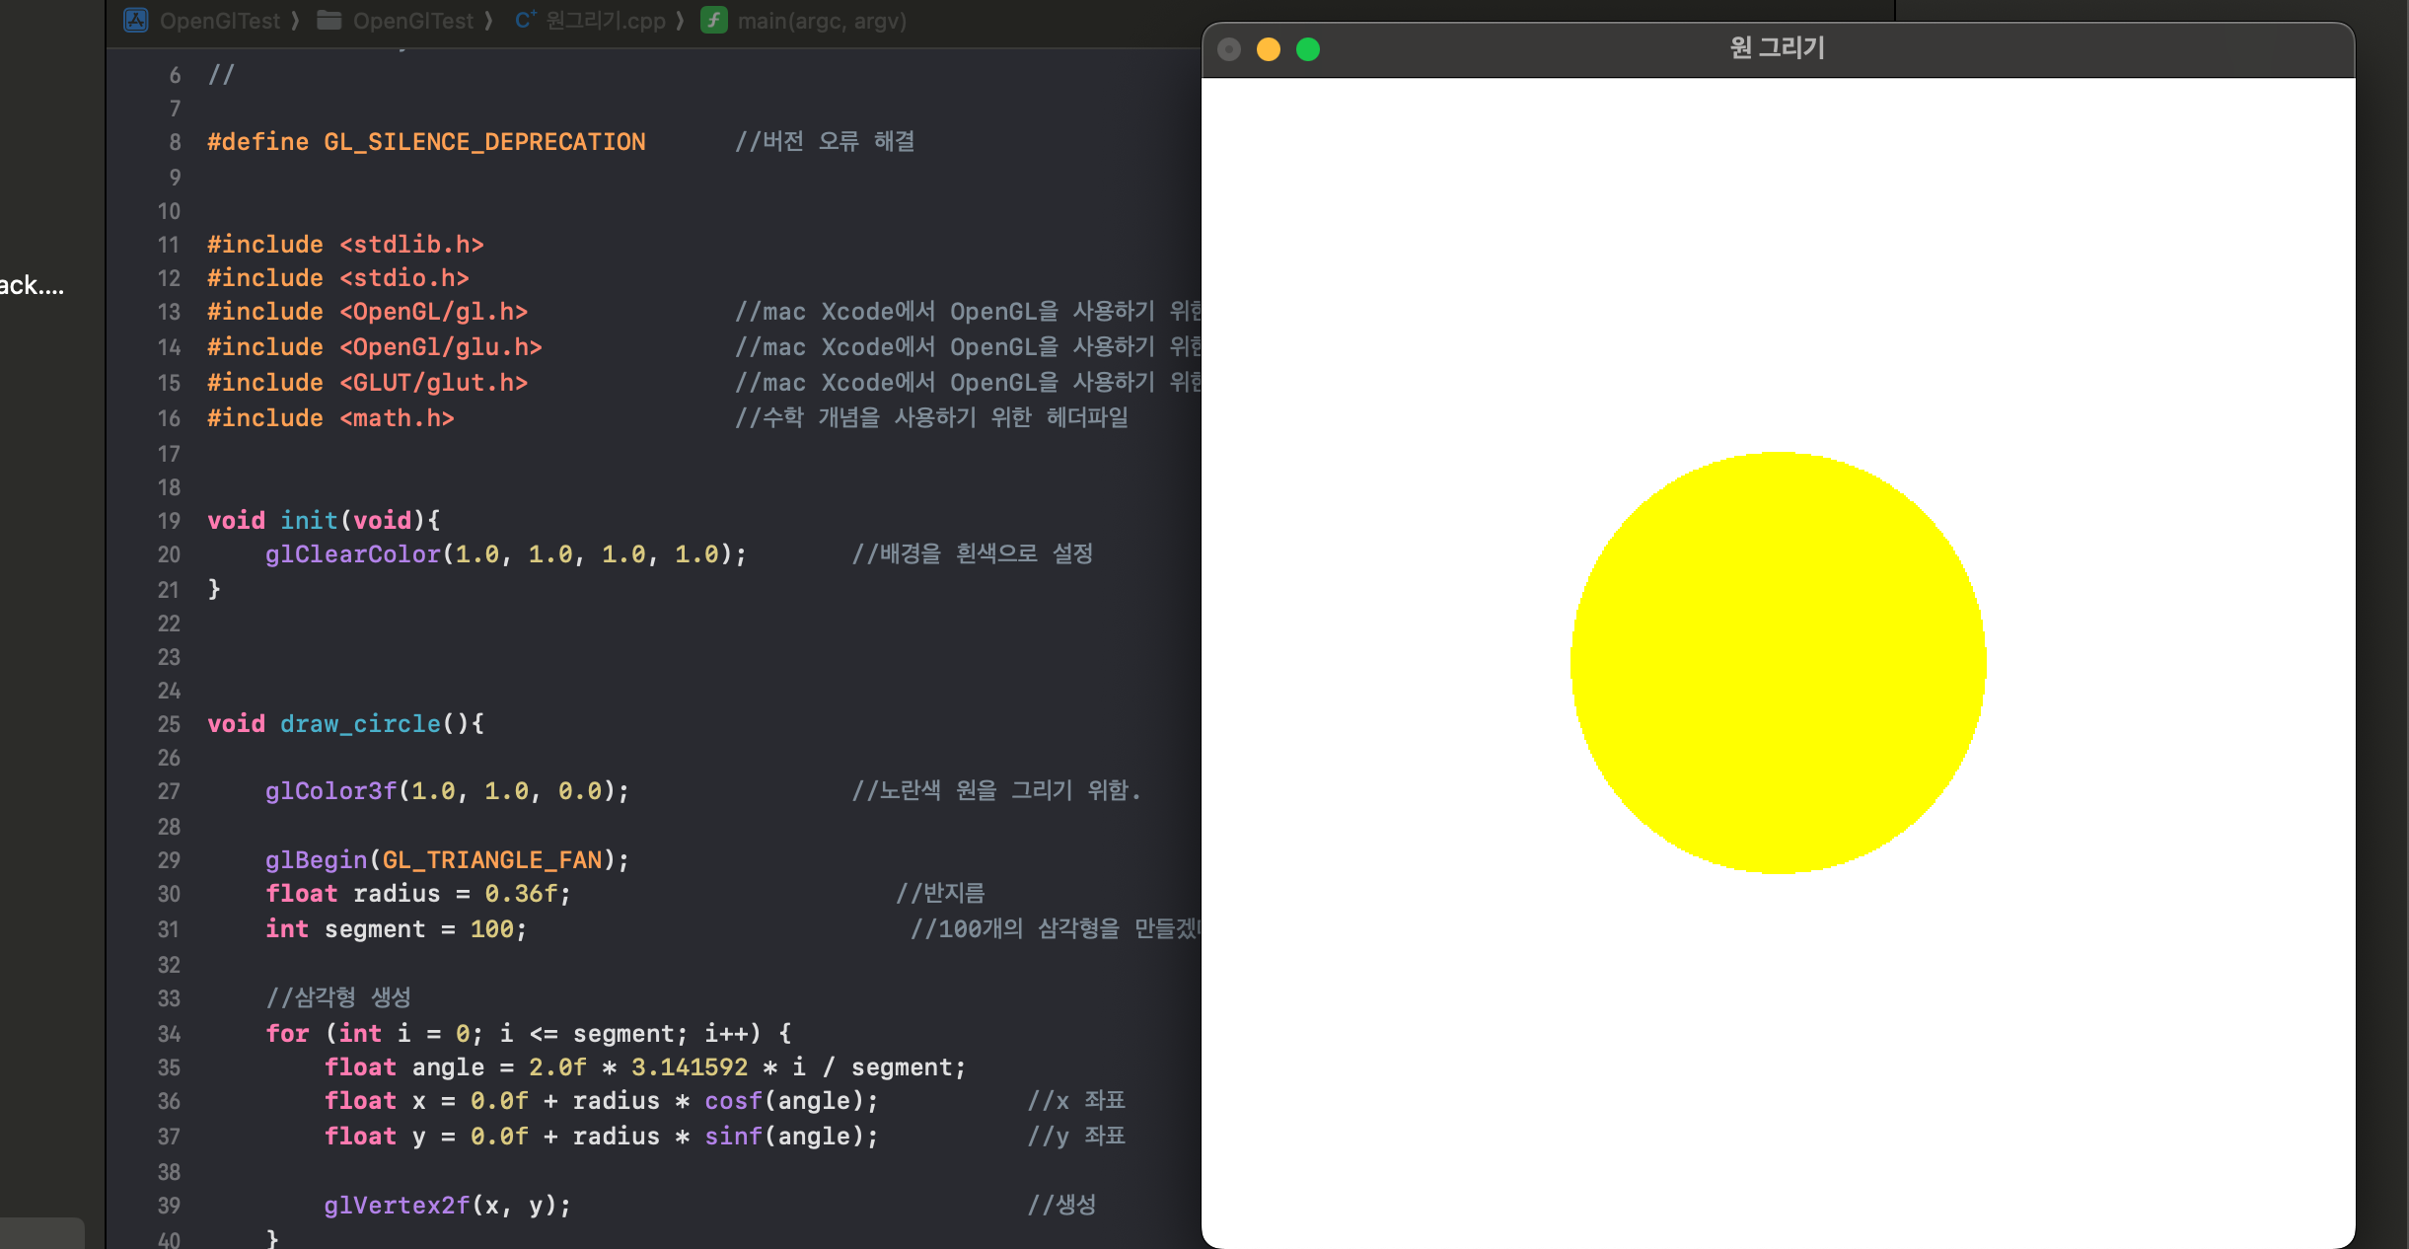Select the truncated sidebar item ending in ack....
The width and height of the screenshot is (2409, 1249).
(x=32, y=286)
